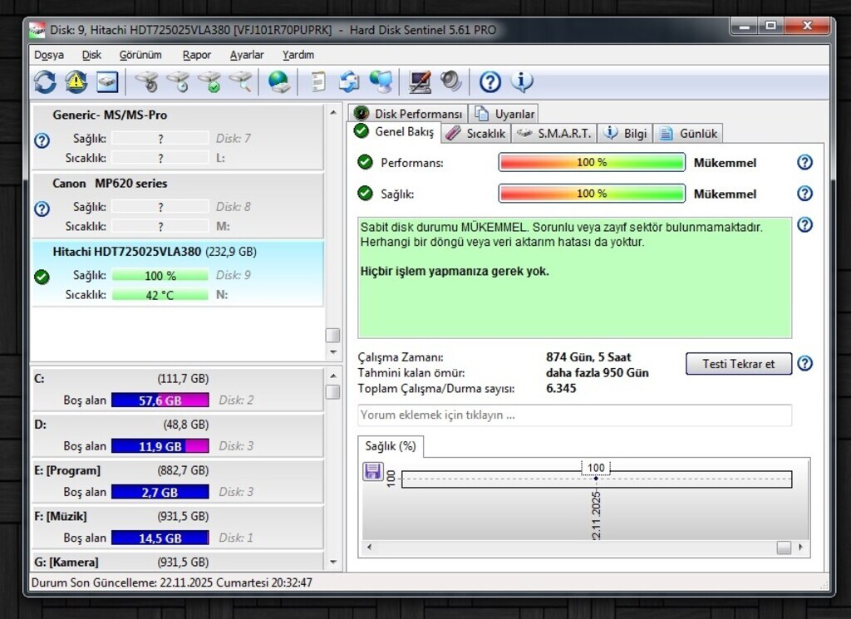Click the help icon beside Sağlık Mükemmel
This screenshot has height=619, width=851.
pos(804,194)
